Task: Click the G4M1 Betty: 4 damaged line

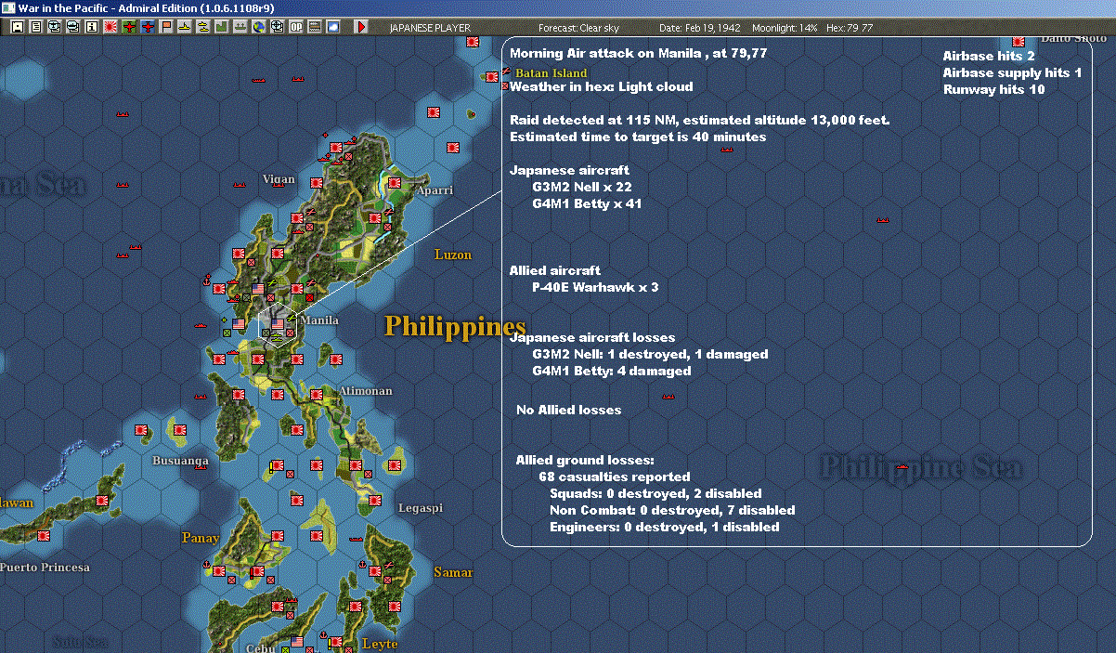Action: tap(612, 371)
